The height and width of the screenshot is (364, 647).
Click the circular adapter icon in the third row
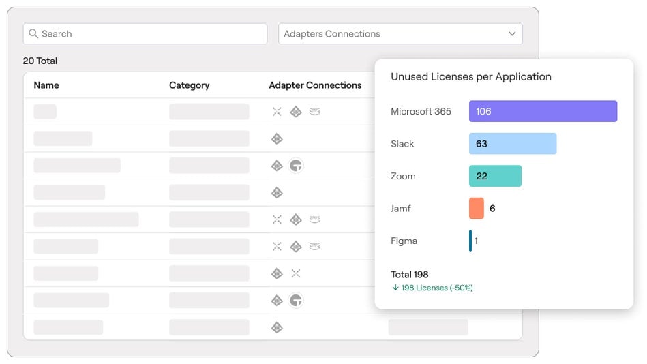pos(295,166)
